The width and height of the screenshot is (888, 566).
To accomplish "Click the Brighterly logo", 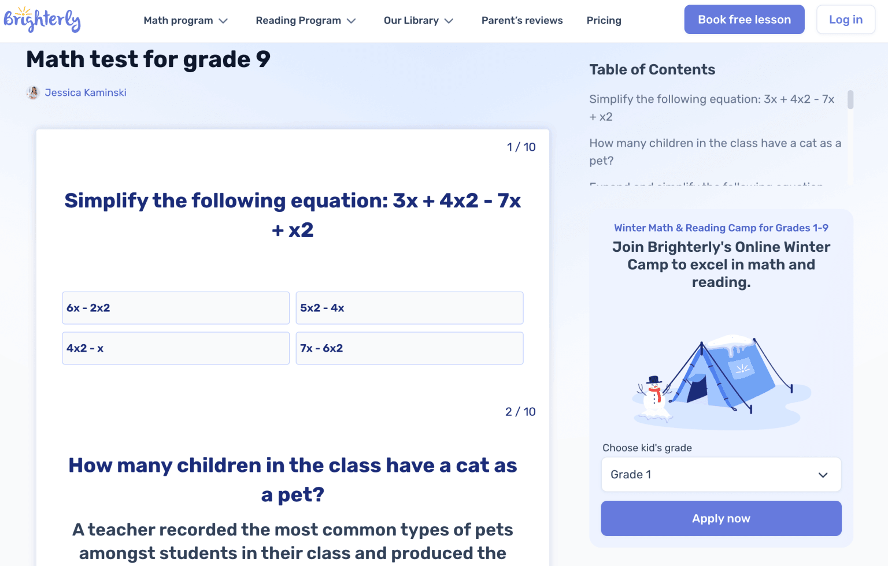I will click(x=43, y=19).
